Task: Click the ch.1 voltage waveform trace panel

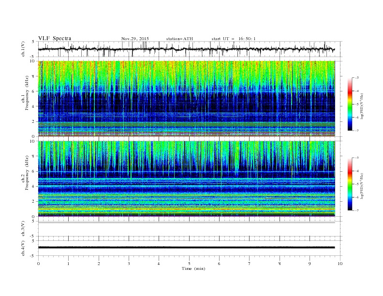Action: coord(190,49)
